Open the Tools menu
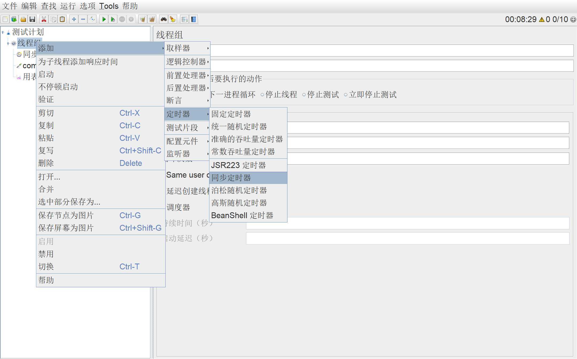 pyautogui.click(x=109, y=6)
